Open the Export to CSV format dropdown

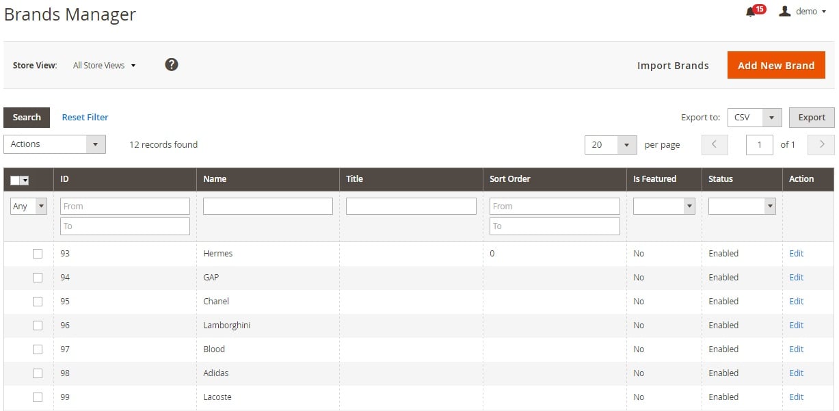click(x=755, y=117)
